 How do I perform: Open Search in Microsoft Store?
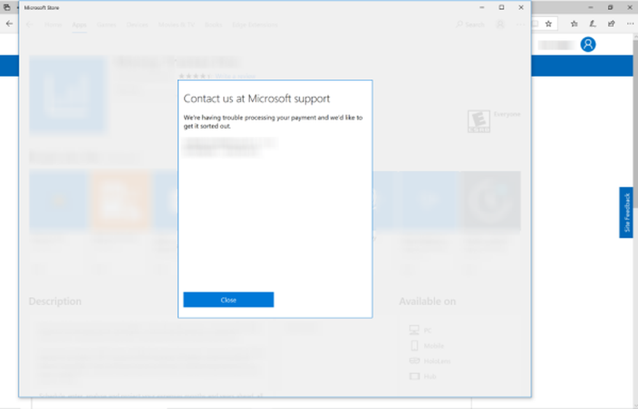click(470, 25)
